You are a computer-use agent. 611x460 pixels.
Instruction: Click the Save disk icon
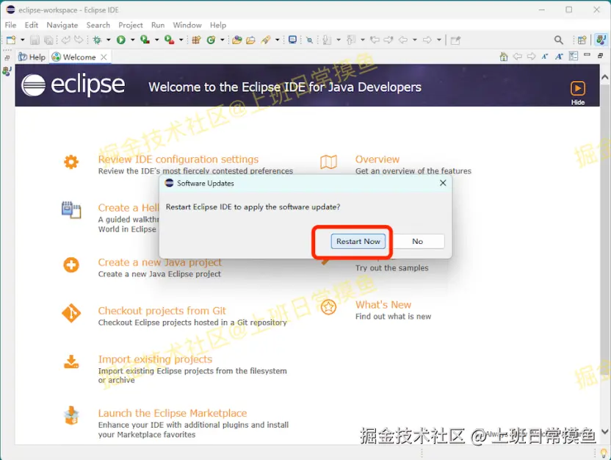[x=35, y=40]
